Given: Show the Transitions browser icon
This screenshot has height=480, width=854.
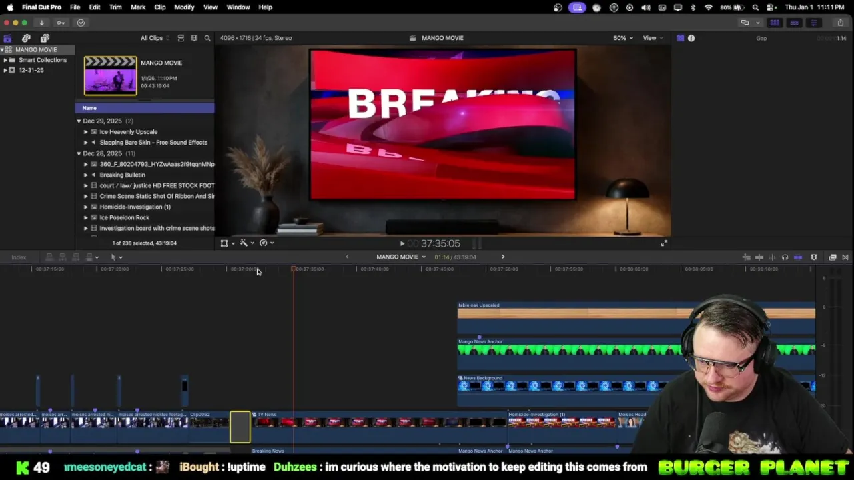Looking at the screenshot, I should tap(845, 257).
